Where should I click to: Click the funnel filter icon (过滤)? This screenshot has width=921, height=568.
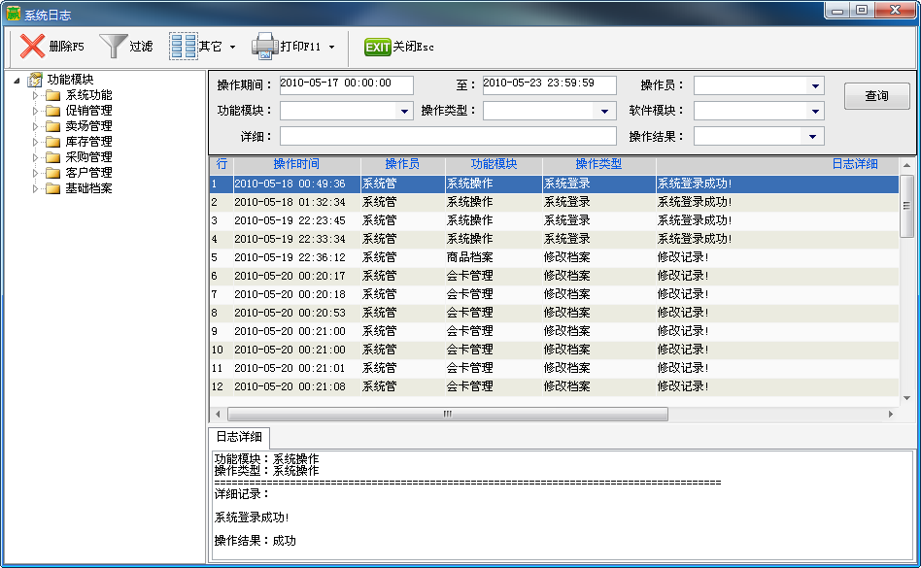[x=114, y=47]
